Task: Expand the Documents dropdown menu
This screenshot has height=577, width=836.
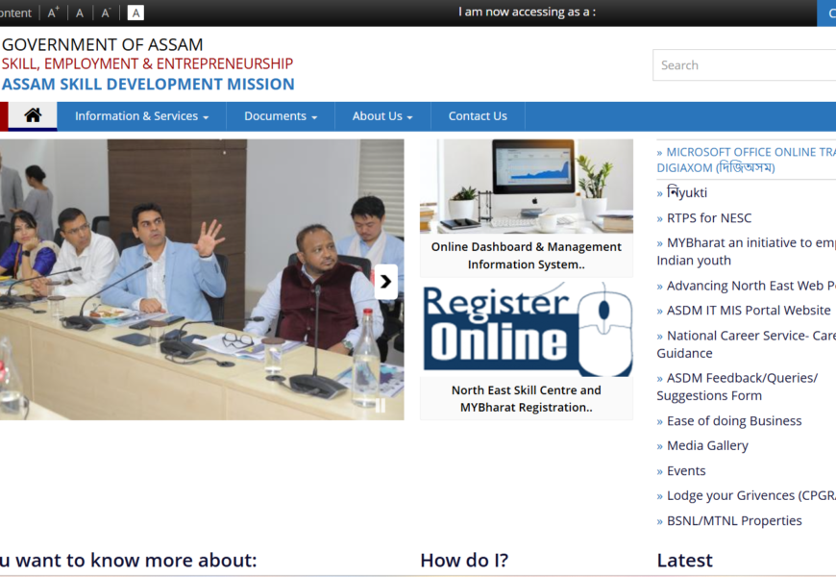Action: (x=280, y=116)
